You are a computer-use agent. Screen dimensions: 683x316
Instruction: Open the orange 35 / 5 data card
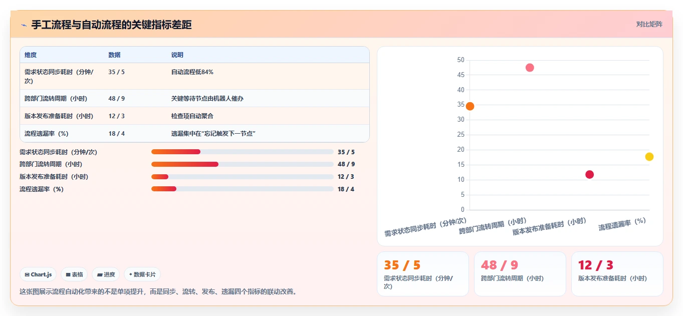(x=423, y=274)
